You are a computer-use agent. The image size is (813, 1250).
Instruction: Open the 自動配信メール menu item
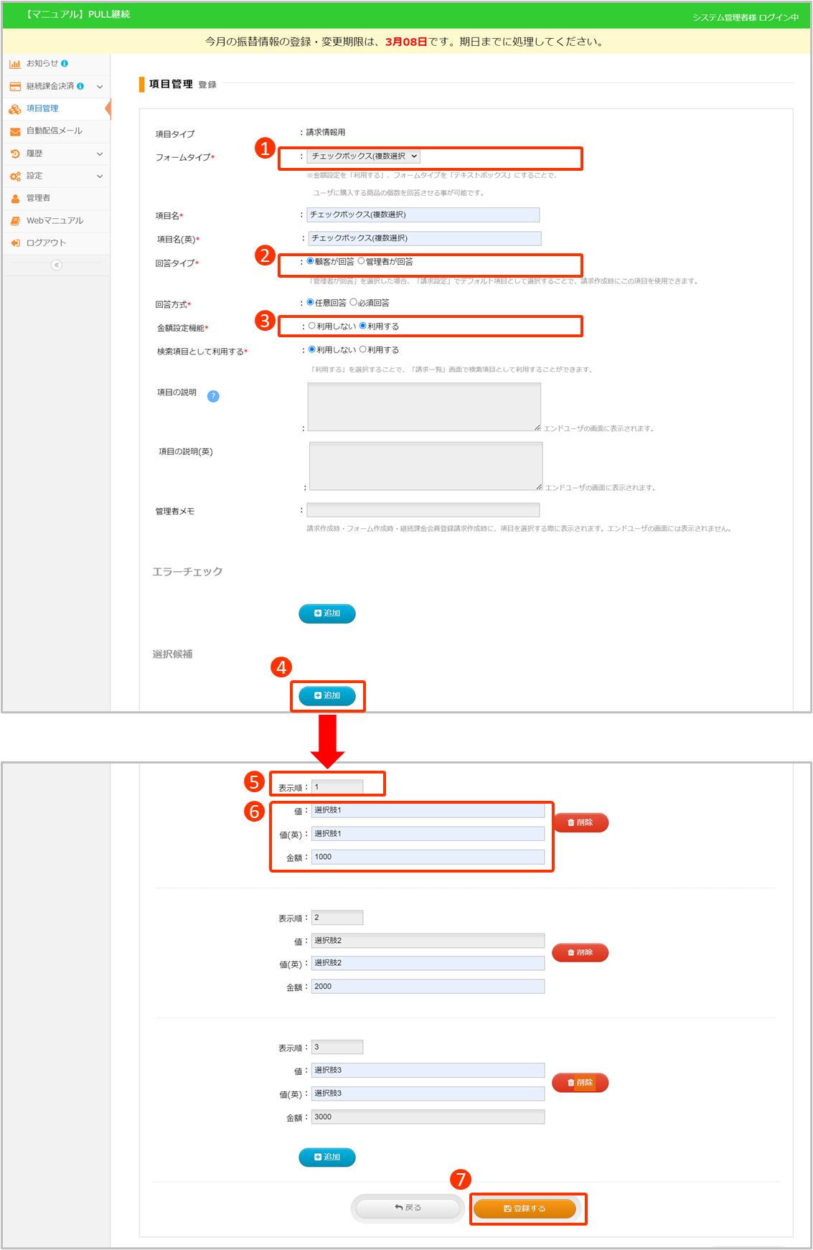[55, 131]
